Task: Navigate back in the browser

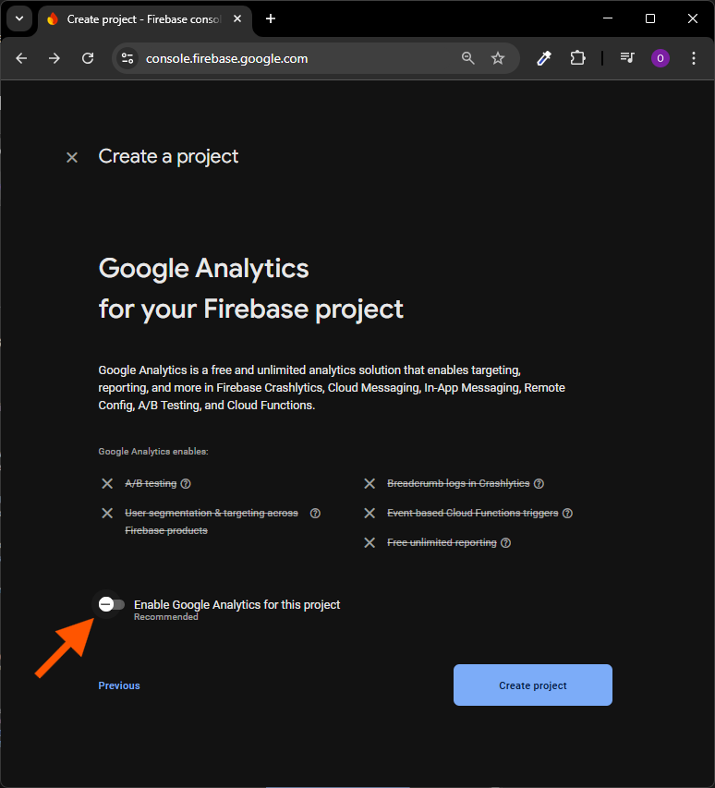Action: point(21,58)
